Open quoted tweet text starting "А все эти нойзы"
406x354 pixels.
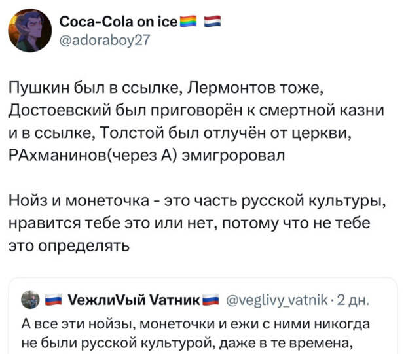[x=192, y=321]
